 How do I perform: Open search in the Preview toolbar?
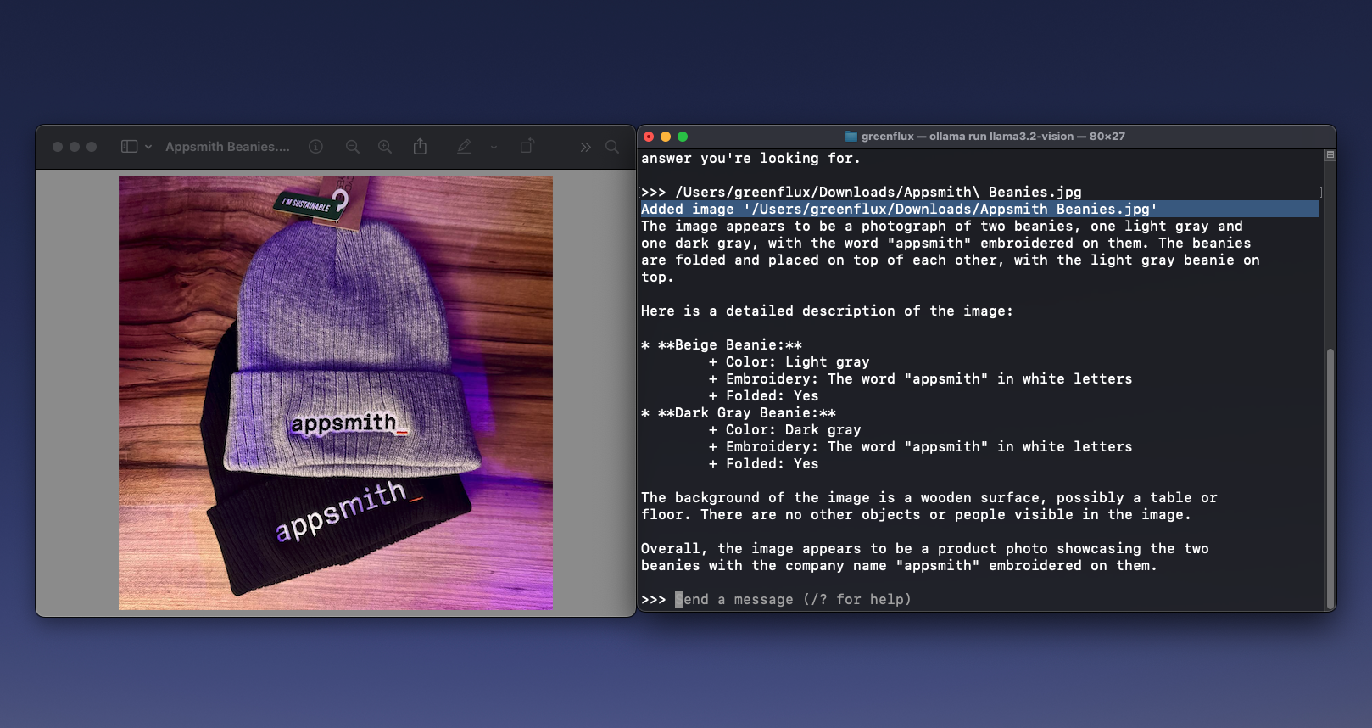(x=612, y=147)
